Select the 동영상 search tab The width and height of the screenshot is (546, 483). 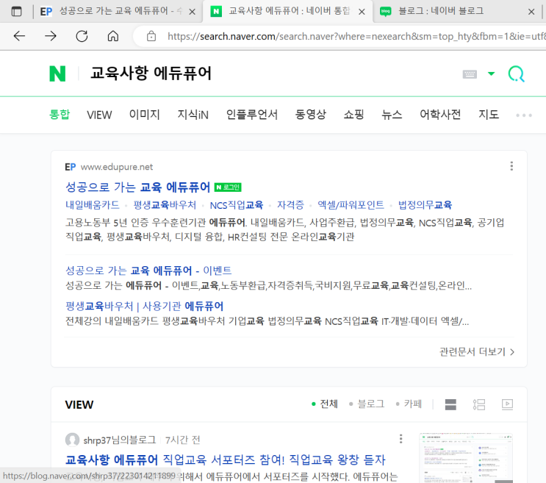coord(311,114)
